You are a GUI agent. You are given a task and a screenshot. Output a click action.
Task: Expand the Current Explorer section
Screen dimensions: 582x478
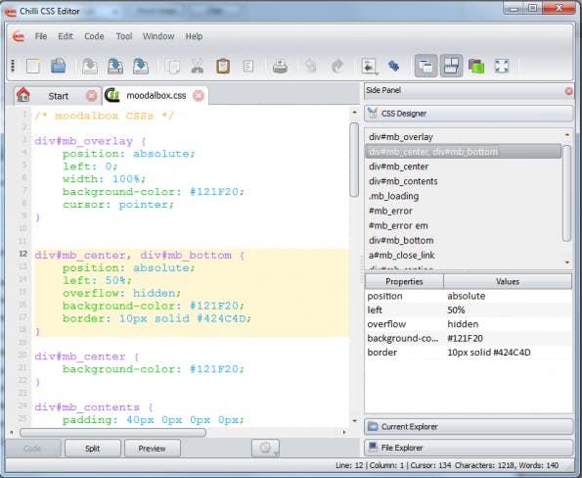[x=469, y=427]
